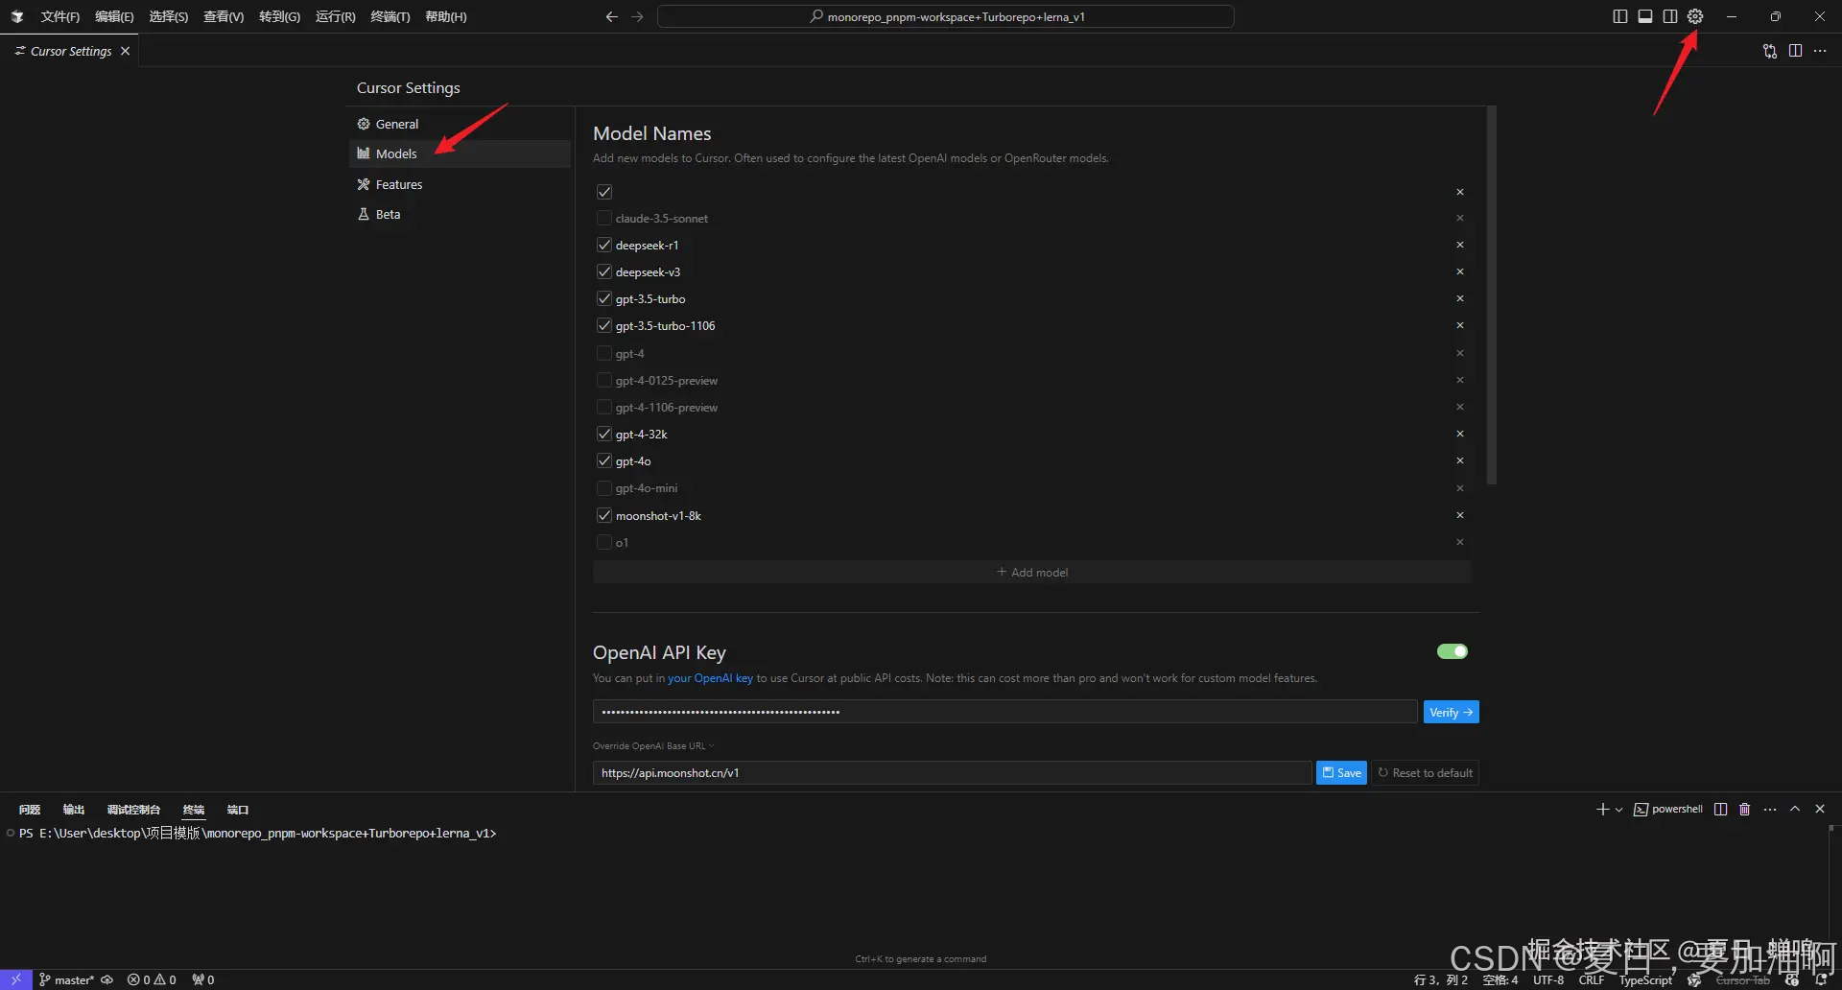The height and width of the screenshot is (990, 1842).
Task: Open the 文件(F) menu
Action: coord(59,16)
